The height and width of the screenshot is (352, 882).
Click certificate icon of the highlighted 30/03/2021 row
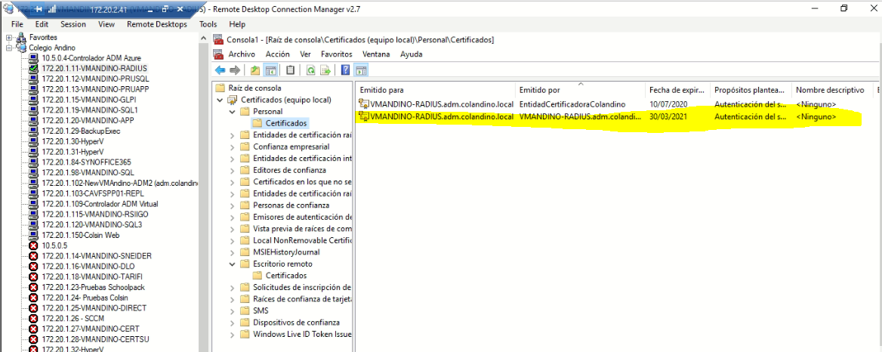pyautogui.click(x=364, y=117)
